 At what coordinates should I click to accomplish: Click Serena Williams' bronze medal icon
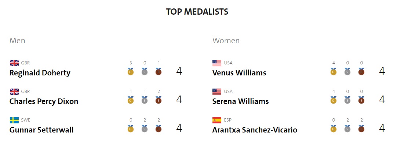coord(361,100)
